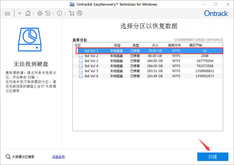The height and width of the screenshot is (165, 234).
Task: Click the resume recovery icon
Action: (48, 13)
